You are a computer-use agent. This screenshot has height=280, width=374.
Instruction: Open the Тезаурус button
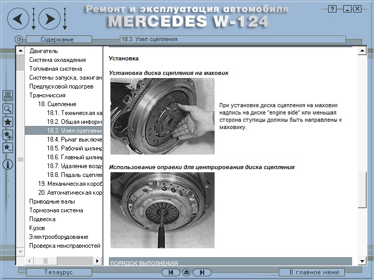[59, 272]
